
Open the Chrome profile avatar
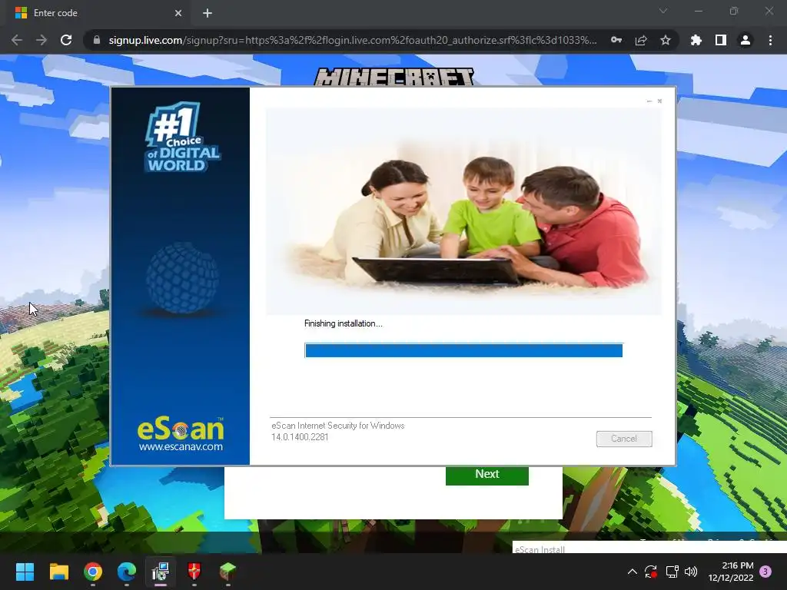[745, 40]
